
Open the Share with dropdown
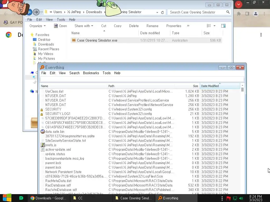coord(84,26)
